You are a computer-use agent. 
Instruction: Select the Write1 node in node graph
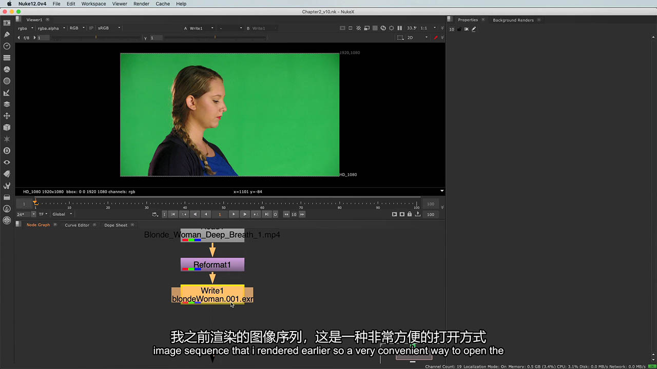[212, 294]
